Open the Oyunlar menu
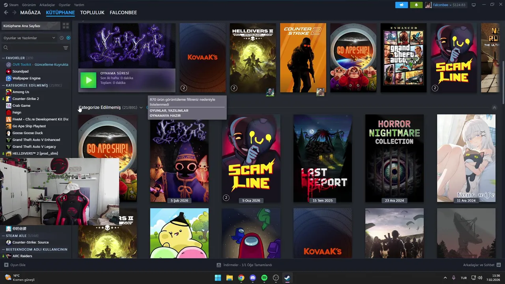 click(65, 5)
